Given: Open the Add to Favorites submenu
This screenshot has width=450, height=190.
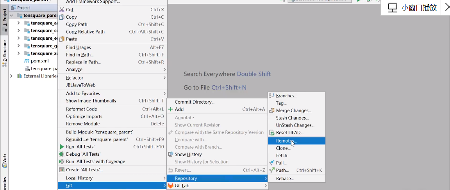Looking at the screenshot, I should tap(112, 93).
